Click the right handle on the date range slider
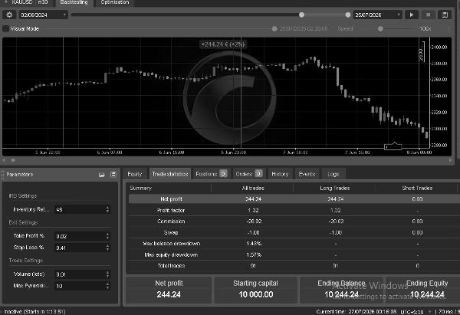This screenshot has width=460, height=315. tap(347, 15)
